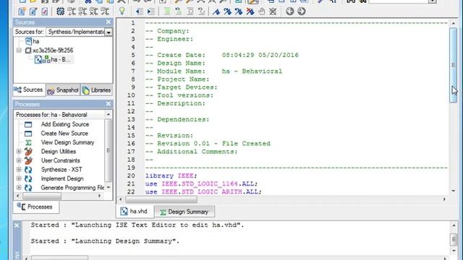Close the Sources panel
The width and height of the screenshot is (463, 260).
(109, 22)
